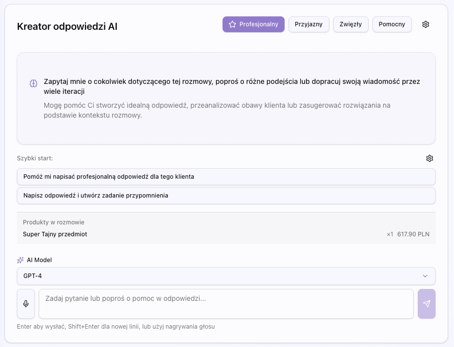Open the settings gear in top right corner
454x347 pixels.
point(426,24)
